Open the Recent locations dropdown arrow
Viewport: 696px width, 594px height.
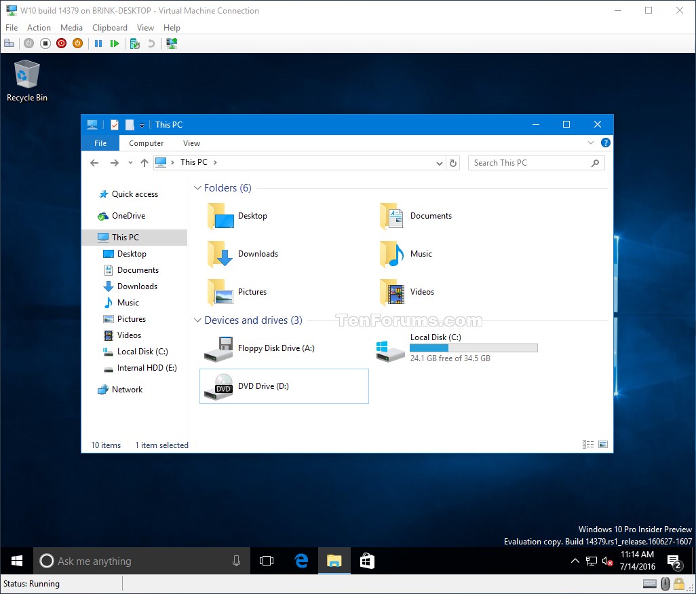coord(130,163)
